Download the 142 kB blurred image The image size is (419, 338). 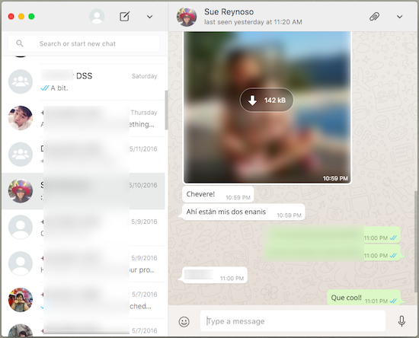pyautogui.click(x=267, y=100)
